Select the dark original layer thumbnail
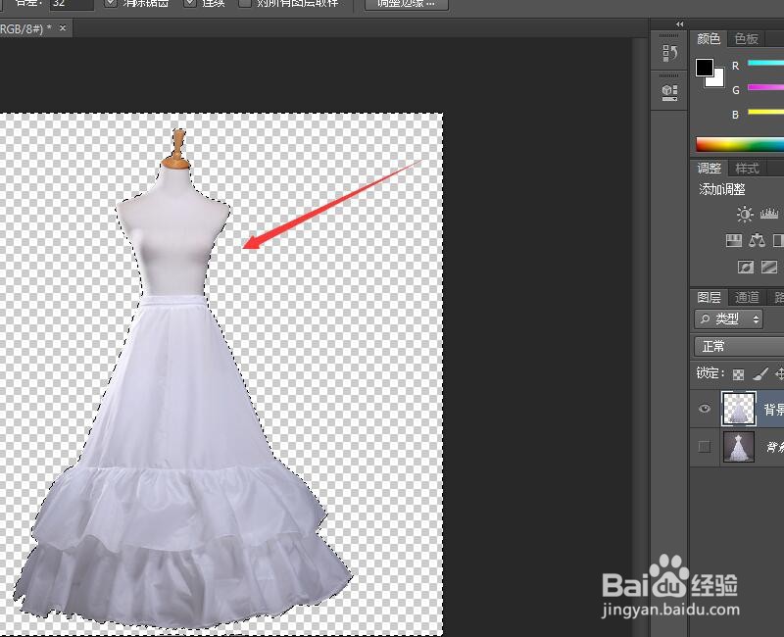Screen dimensions: 784x637 pyautogui.click(x=739, y=447)
